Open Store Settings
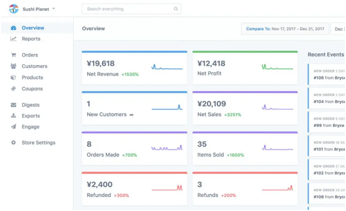The image size is (346, 211). point(39,142)
